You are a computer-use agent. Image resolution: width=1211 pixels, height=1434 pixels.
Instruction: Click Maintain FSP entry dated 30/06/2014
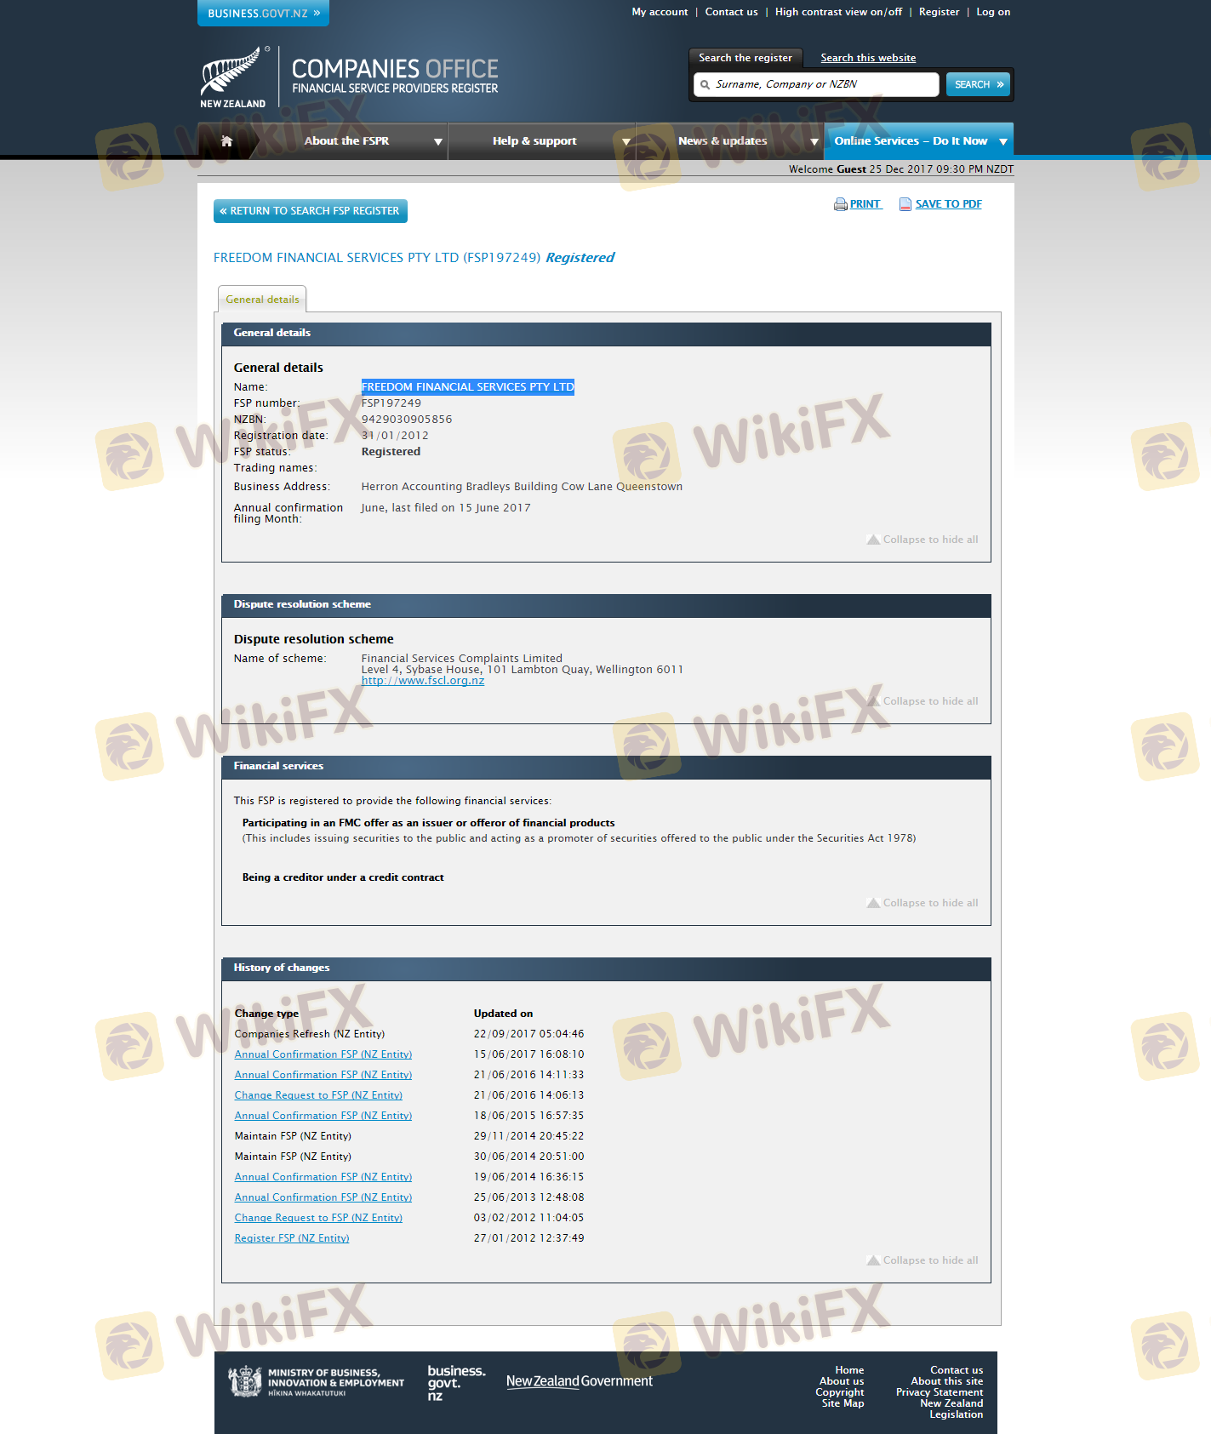click(x=293, y=1157)
